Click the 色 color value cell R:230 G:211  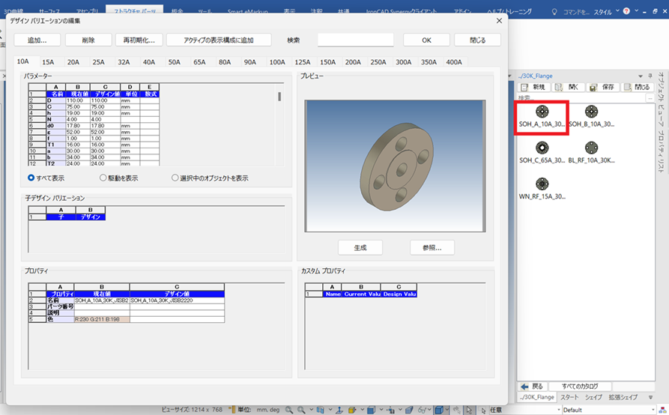pos(101,320)
